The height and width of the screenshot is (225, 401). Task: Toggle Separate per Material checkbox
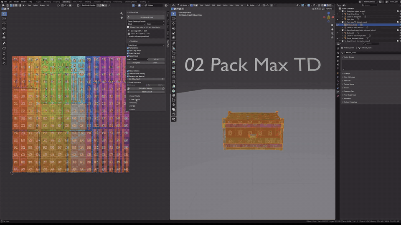tap(128, 76)
